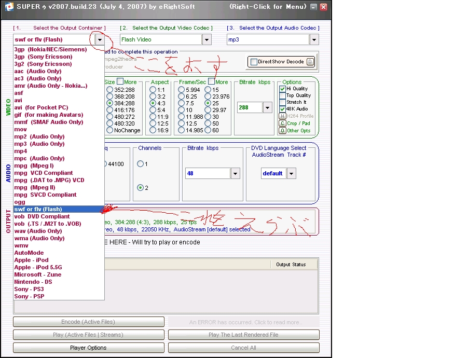
Task: Check the video Size More box
Action: point(120,81)
